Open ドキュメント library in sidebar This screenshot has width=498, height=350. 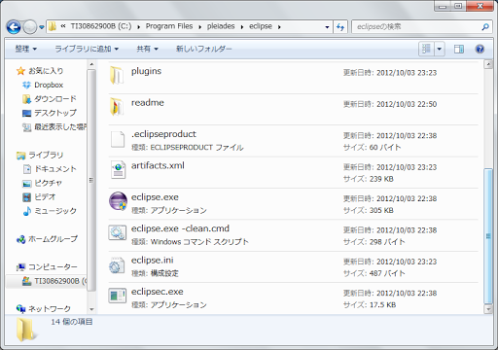(50, 169)
